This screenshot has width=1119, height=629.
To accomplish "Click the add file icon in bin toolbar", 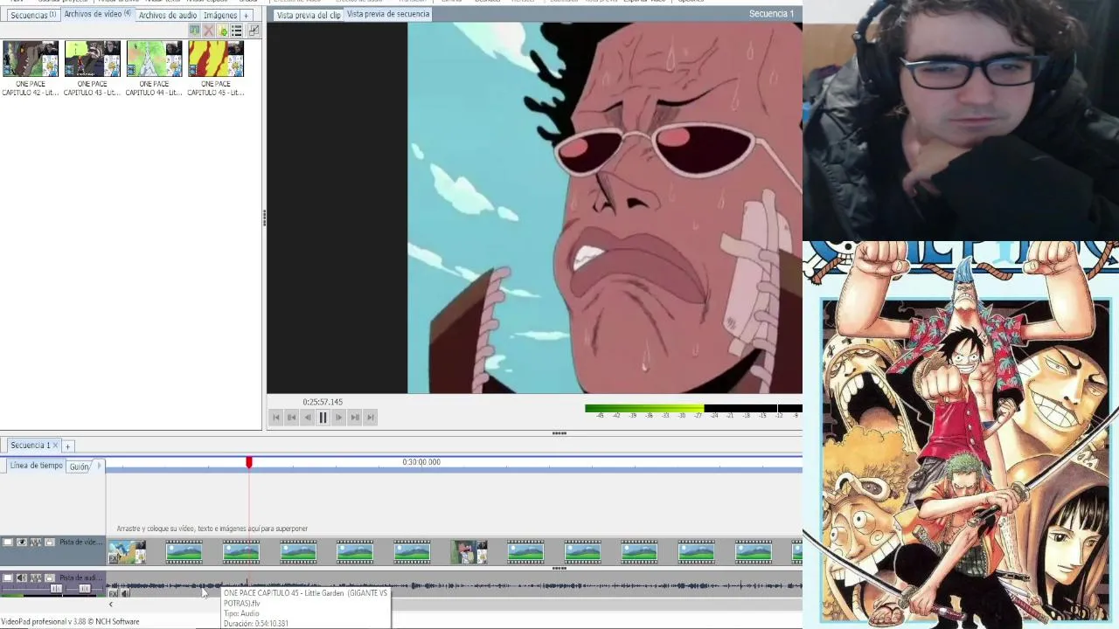I will pyautogui.click(x=223, y=31).
